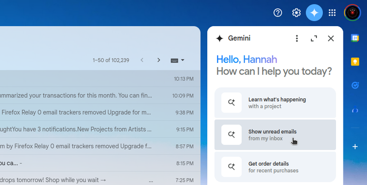Select 'Learn what's happening with a project'
The width and height of the screenshot is (367, 185).
pos(275,103)
